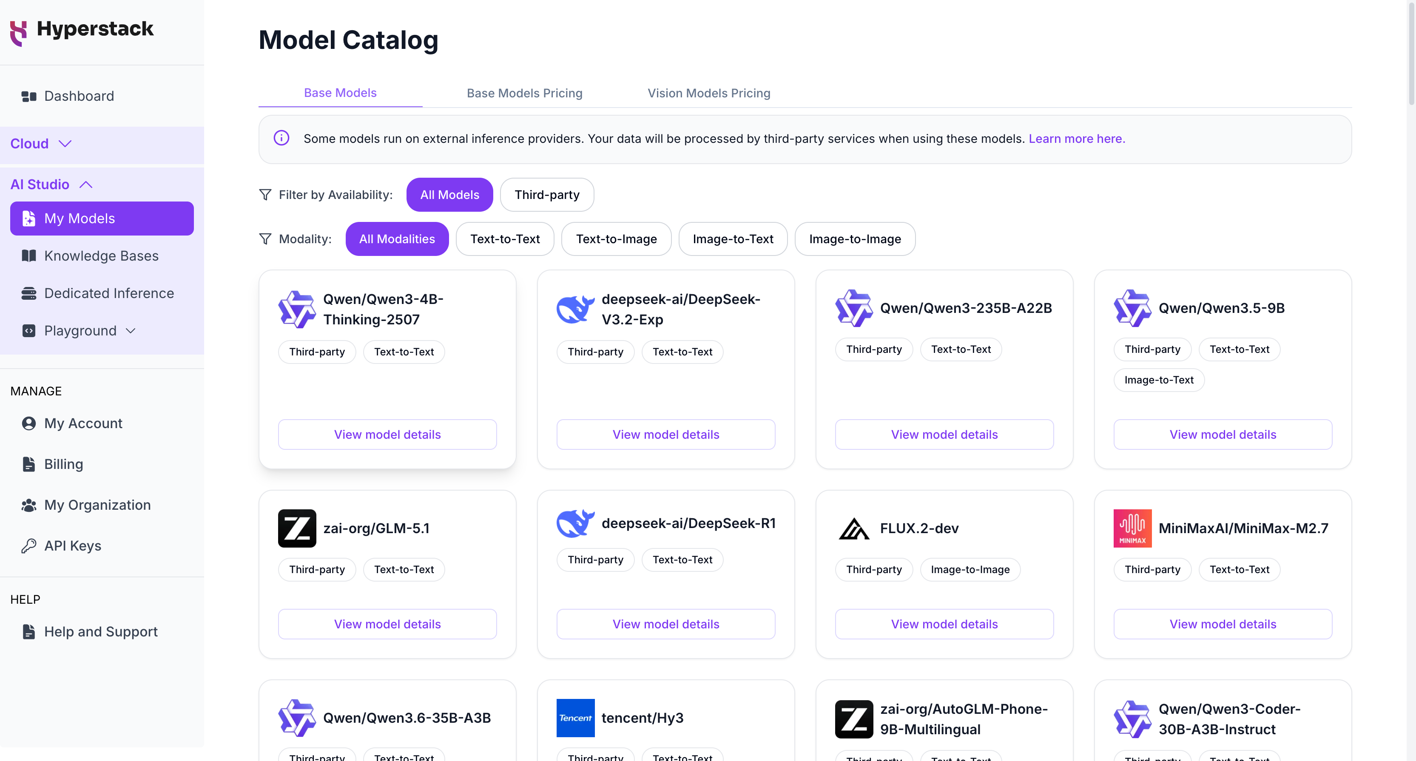This screenshot has height=761, width=1416.
Task: Open the Vision Models Pricing tab
Action: point(708,94)
